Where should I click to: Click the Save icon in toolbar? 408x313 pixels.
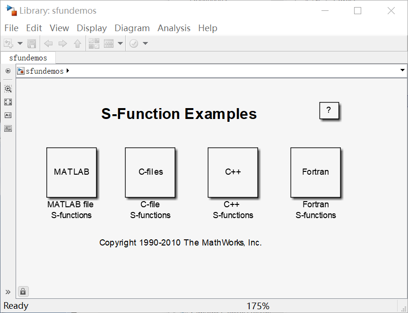click(32, 43)
